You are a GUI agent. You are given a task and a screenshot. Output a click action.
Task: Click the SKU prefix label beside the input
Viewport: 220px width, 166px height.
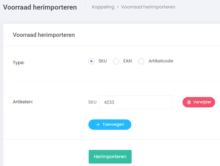pyautogui.click(x=93, y=102)
